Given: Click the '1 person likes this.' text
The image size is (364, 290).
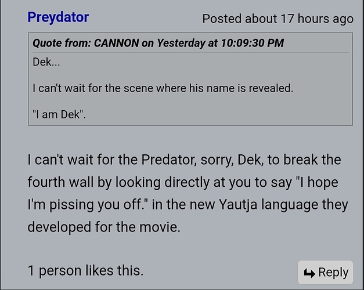Looking at the screenshot, I should [86, 270].
